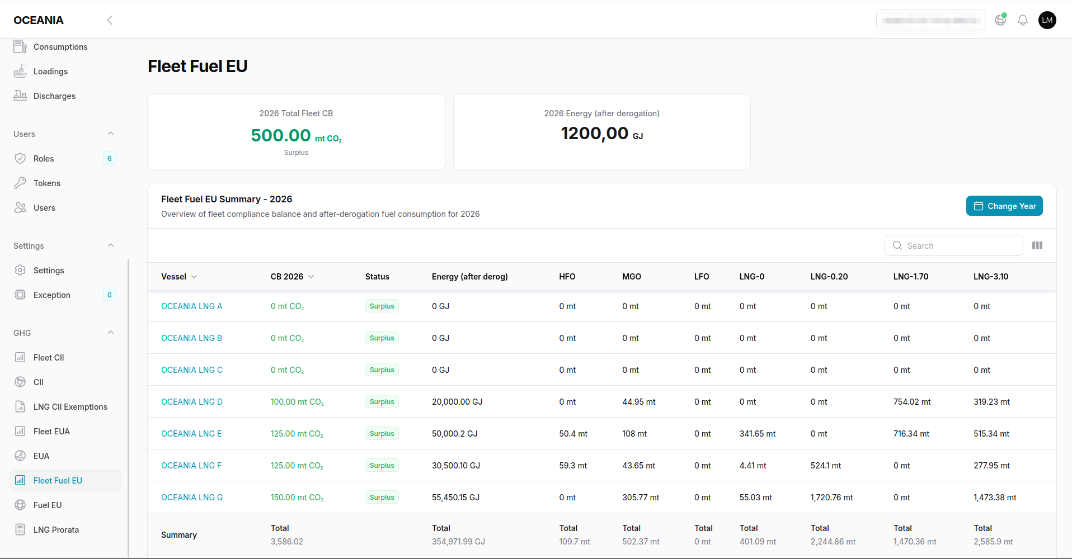This screenshot has height=559, width=1072.
Task: Click the '150.00 mt CO₂' cell
Action: pos(297,498)
